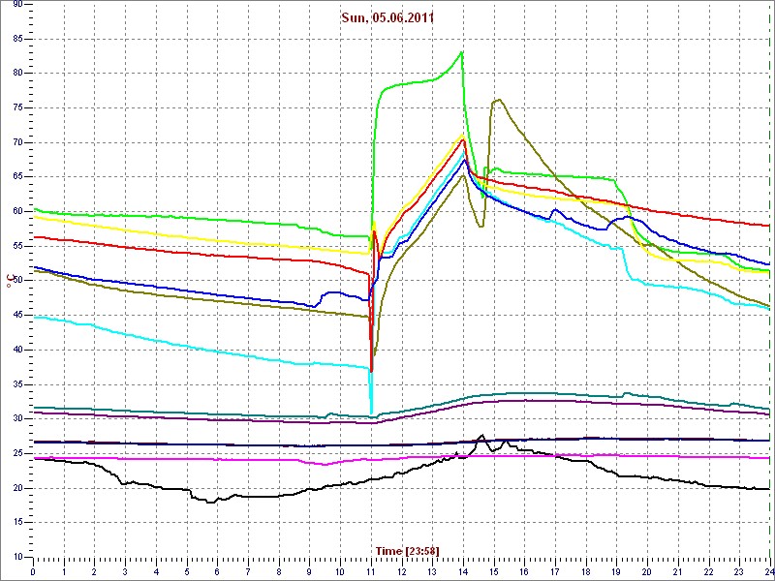Viewport: 775px width, 581px height.
Task: Click the 45 temperature axis label
Action: 17,316
